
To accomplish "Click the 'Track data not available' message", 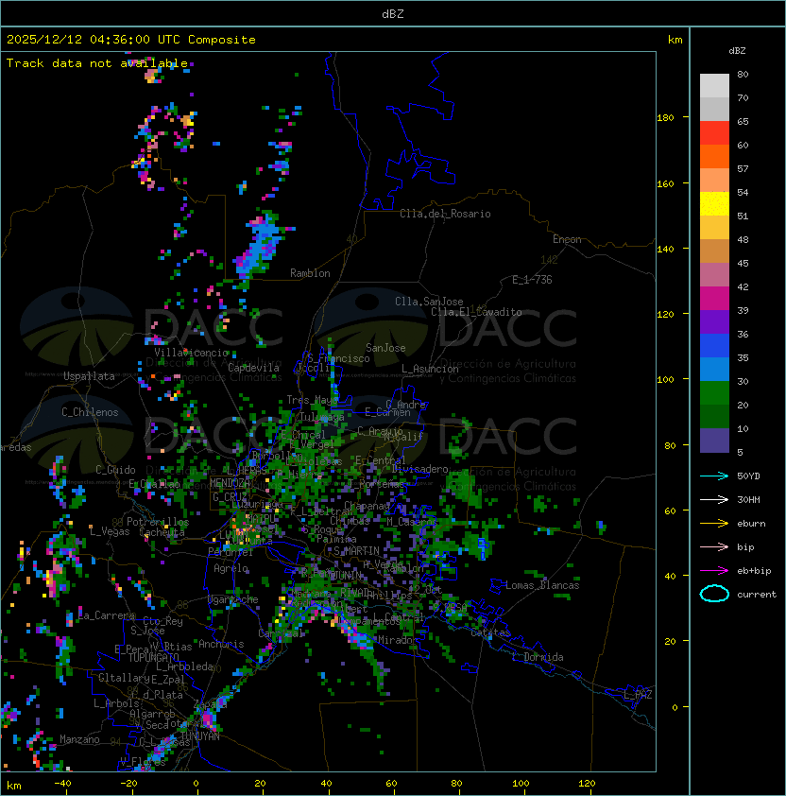I will 97,63.
